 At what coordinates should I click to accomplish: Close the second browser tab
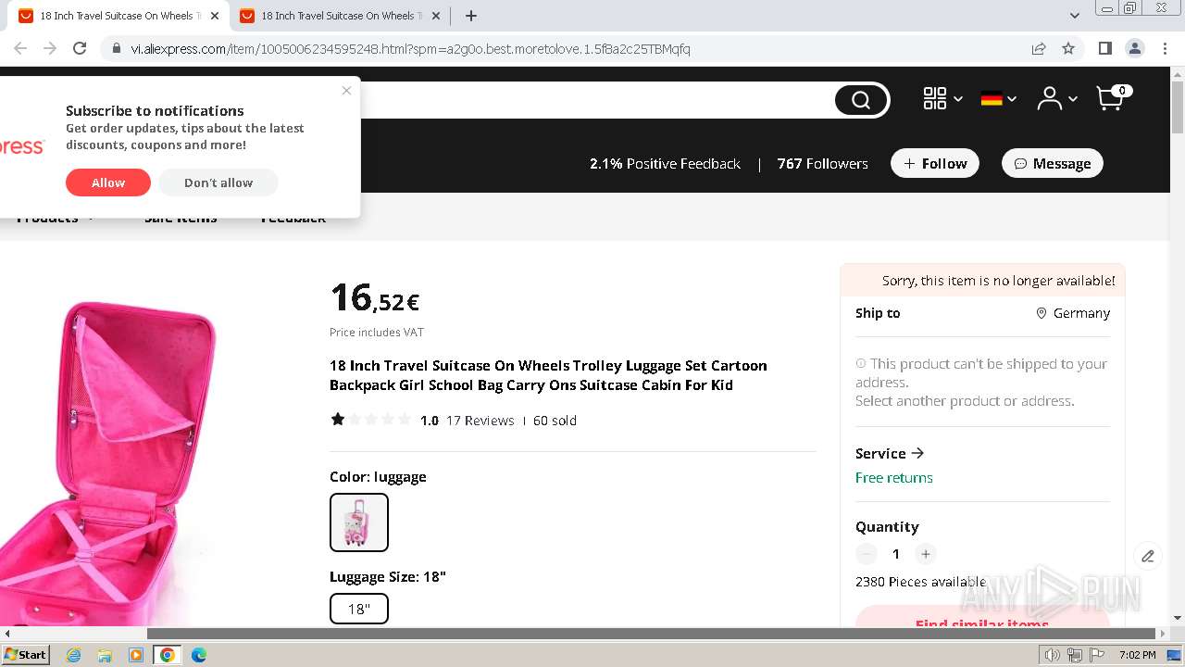(436, 16)
